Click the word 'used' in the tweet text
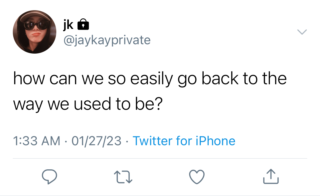 [x=92, y=104]
